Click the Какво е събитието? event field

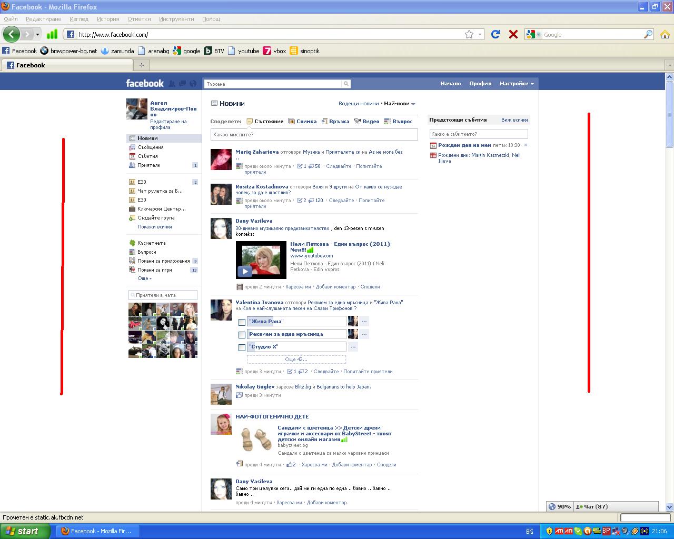[479, 134]
